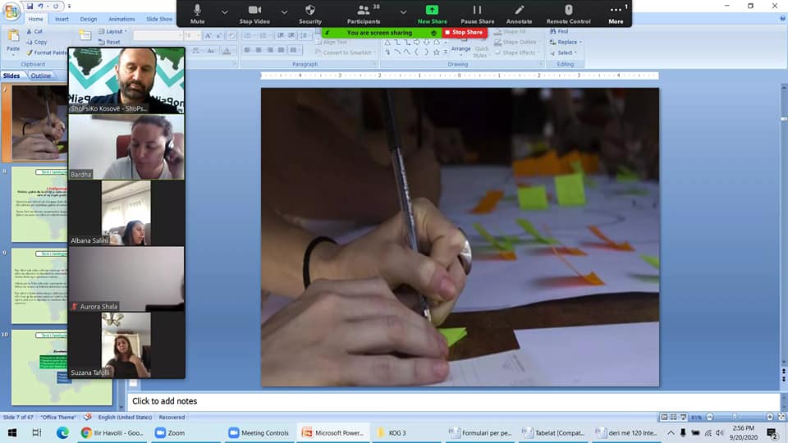Open the Select dropdown in Editing group
The image size is (788, 443).
(563, 53)
